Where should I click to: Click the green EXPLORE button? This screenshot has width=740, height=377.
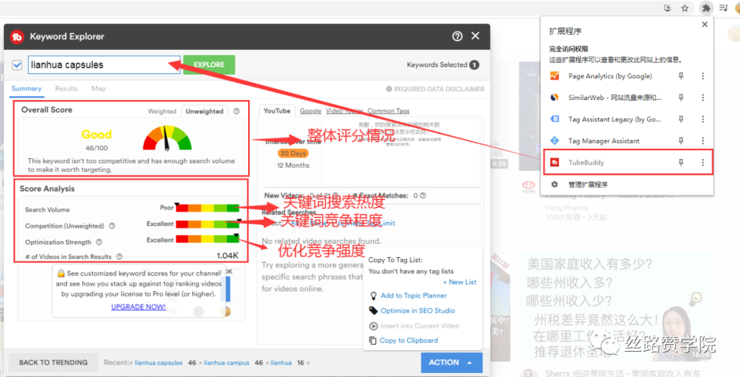point(209,64)
